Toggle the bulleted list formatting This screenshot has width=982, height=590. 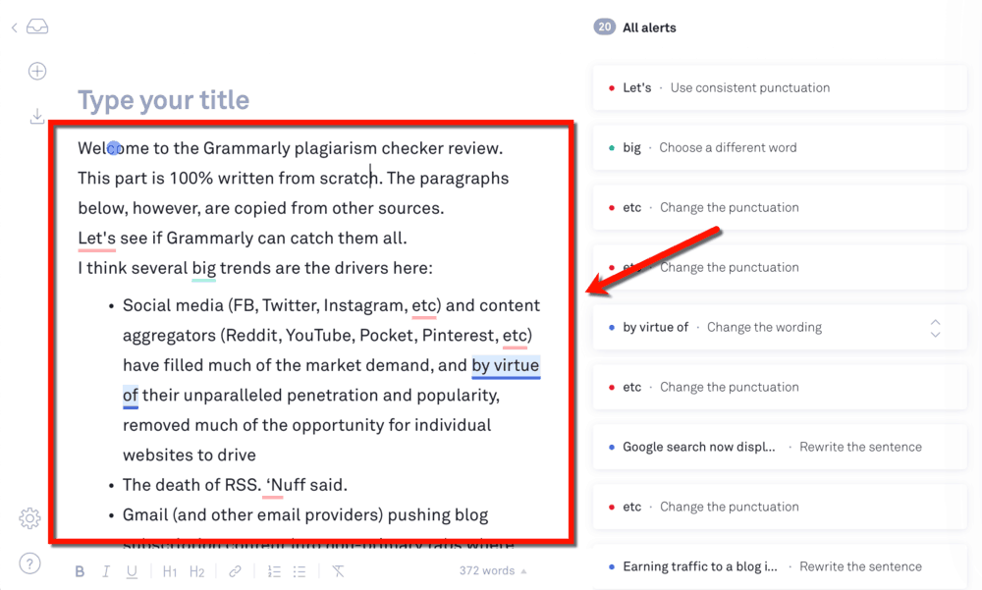pos(300,570)
